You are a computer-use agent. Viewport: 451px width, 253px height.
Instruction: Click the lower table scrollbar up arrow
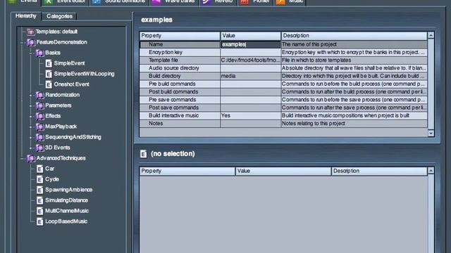pos(431,171)
